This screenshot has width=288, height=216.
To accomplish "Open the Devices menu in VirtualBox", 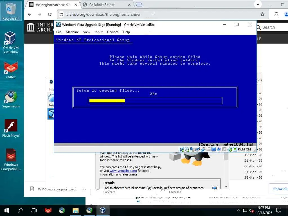I will point(113,32).
